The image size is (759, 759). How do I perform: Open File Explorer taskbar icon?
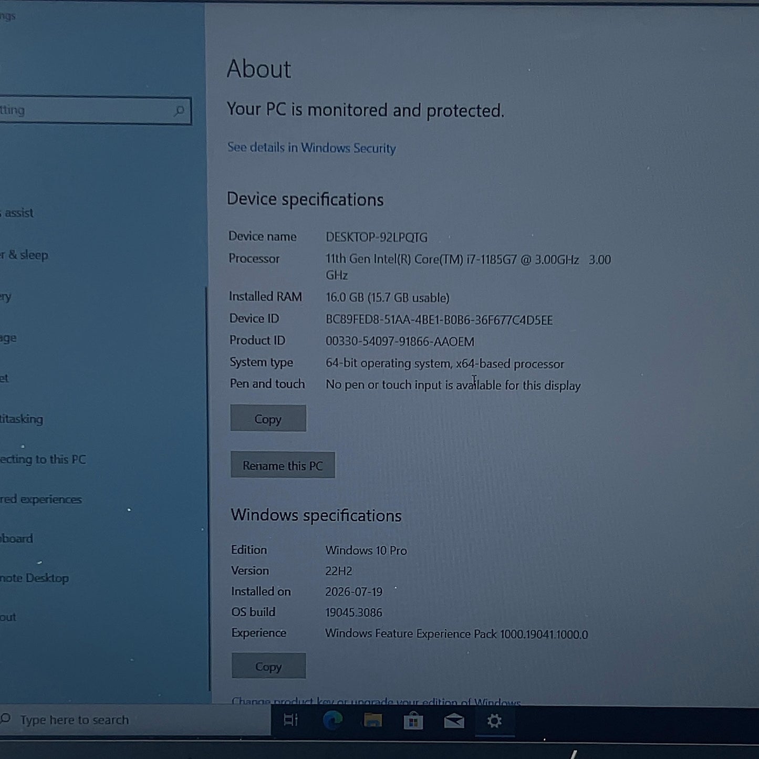372,720
